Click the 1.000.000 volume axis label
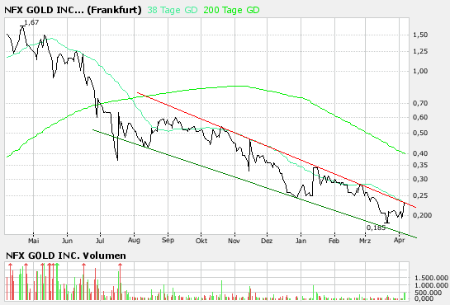450x305 pixels. tap(431, 285)
